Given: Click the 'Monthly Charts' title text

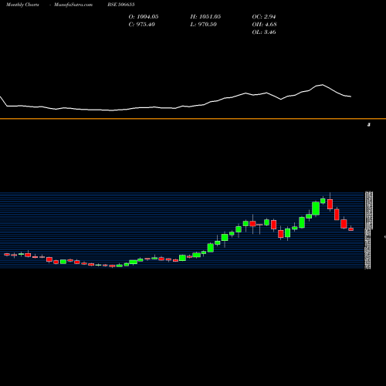Looking at the screenshot, I should pyautogui.click(x=22, y=5).
